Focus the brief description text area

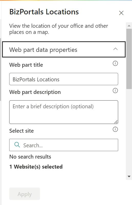64,112
